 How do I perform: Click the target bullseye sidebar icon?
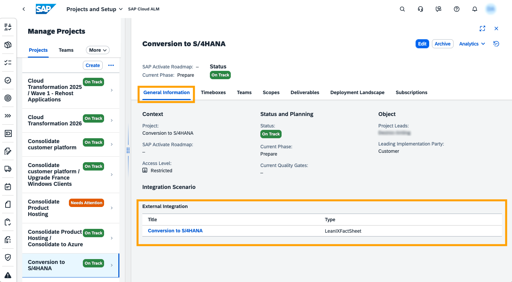click(8, 98)
